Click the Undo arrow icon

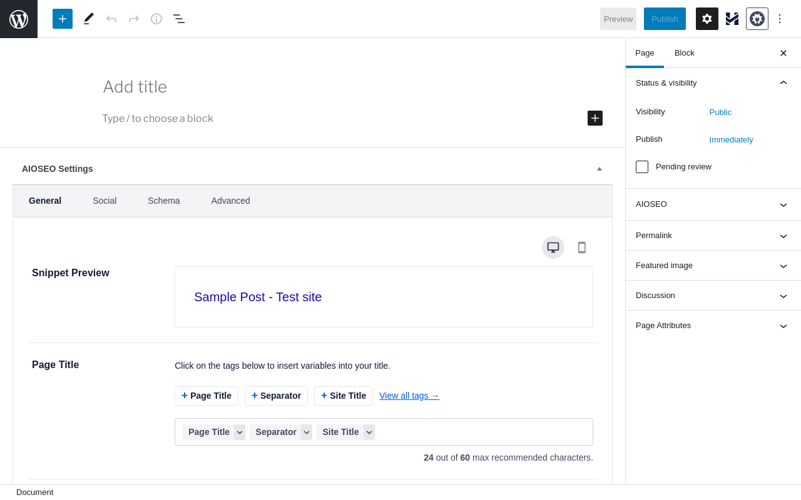(111, 19)
